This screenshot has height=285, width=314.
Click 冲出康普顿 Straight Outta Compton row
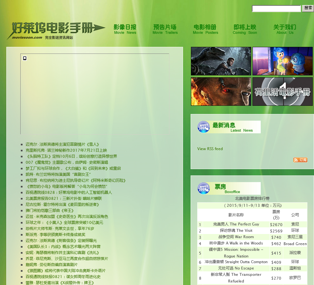[252, 262]
